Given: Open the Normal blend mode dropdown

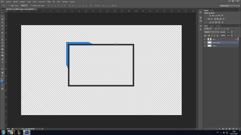Looking at the screenshot, I should point(211,32).
